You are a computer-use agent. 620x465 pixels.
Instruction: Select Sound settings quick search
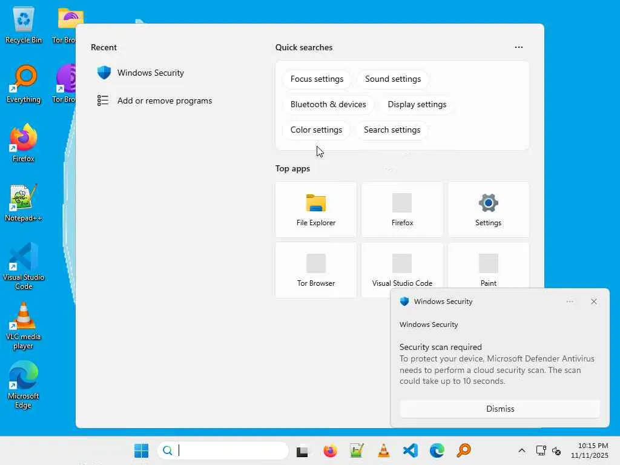pos(392,79)
